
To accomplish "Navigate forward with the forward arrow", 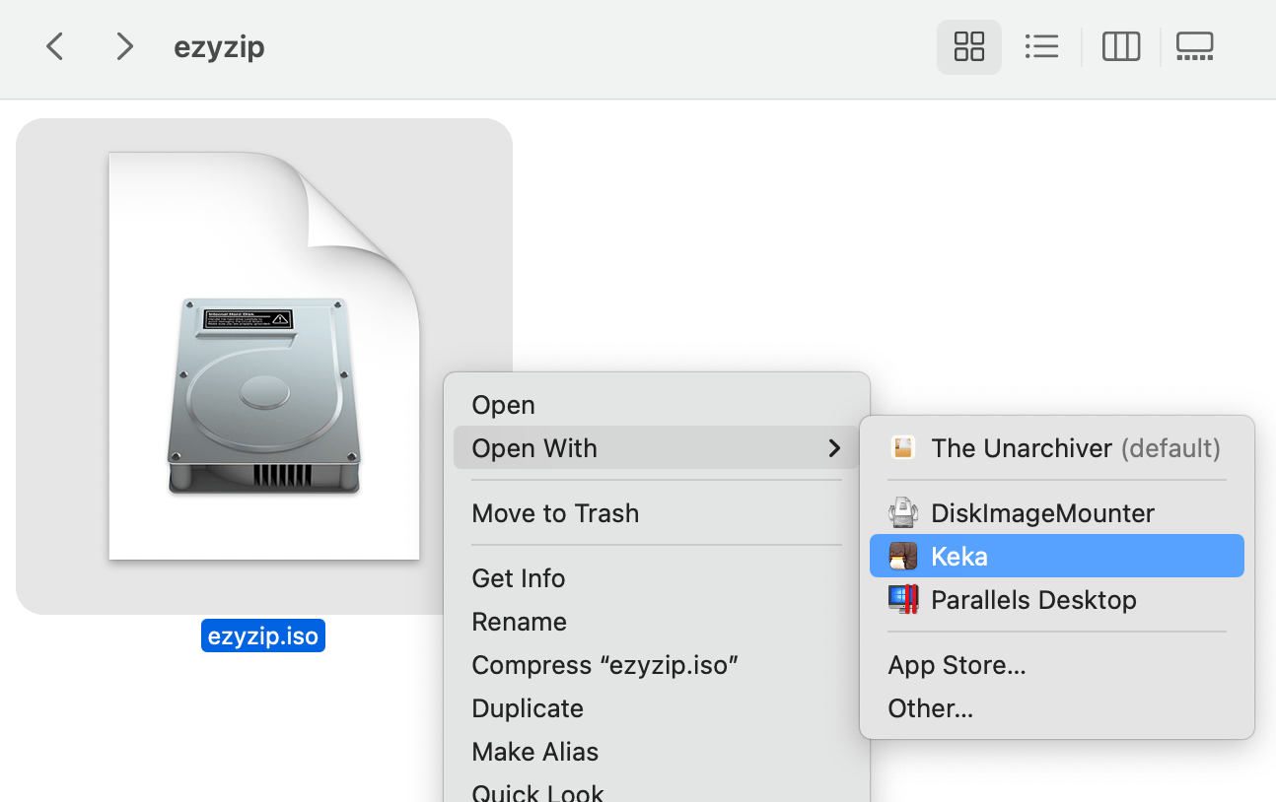I will point(124,46).
